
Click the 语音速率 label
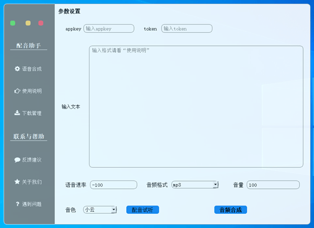tap(76, 185)
